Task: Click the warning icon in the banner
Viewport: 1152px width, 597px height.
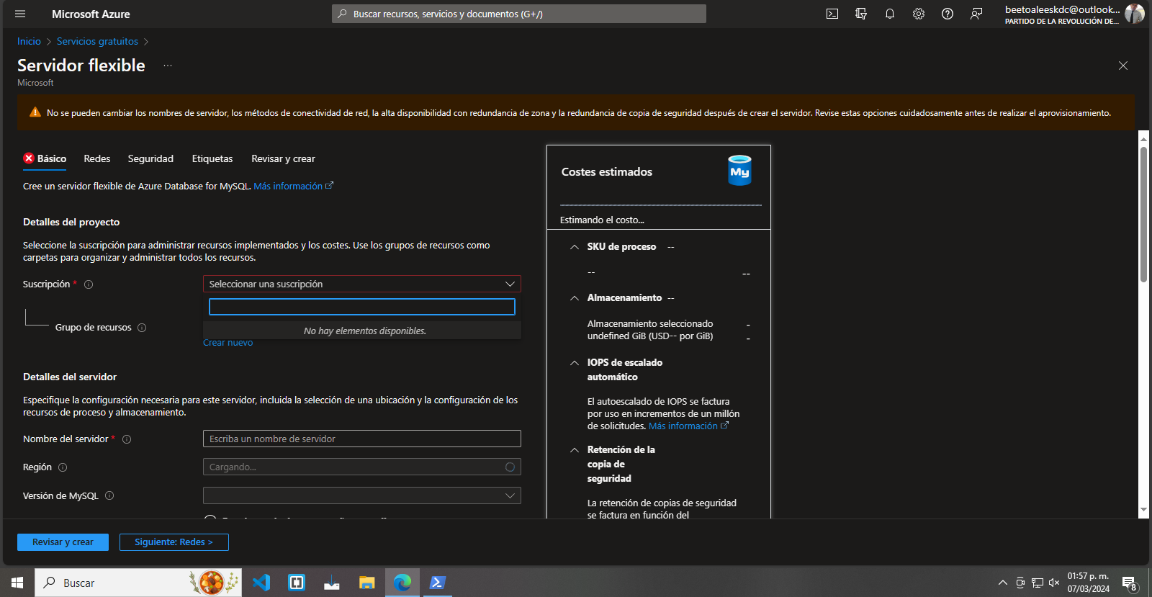Action: point(35,112)
